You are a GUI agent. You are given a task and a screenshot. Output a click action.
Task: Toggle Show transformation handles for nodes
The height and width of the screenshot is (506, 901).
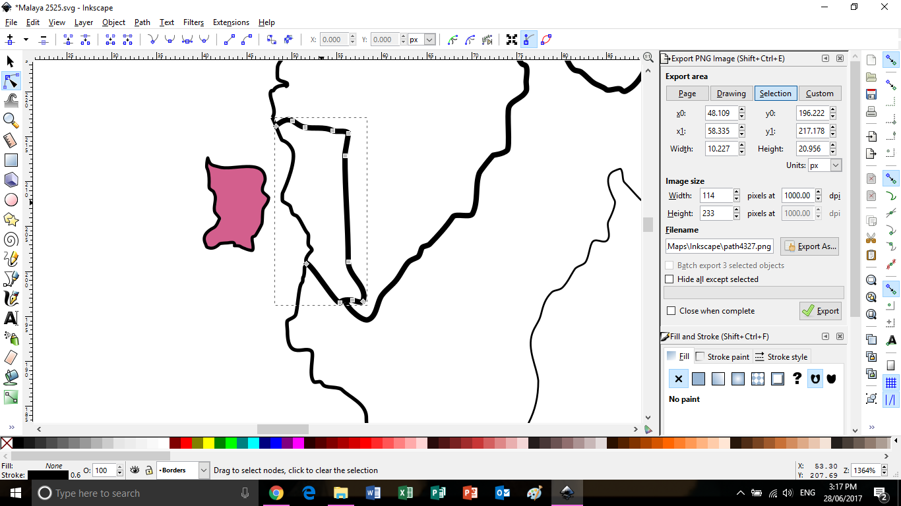(512, 40)
